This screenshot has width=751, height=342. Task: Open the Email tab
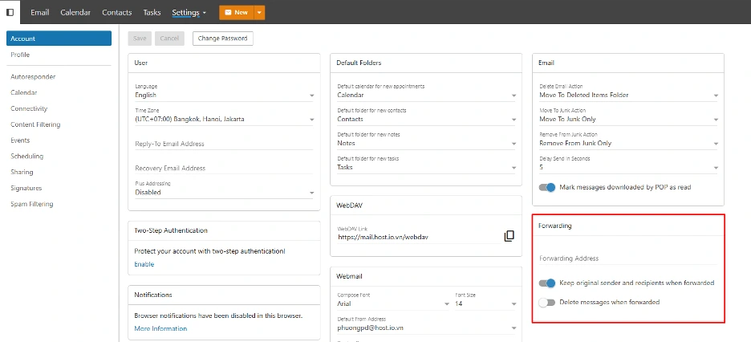40,13
